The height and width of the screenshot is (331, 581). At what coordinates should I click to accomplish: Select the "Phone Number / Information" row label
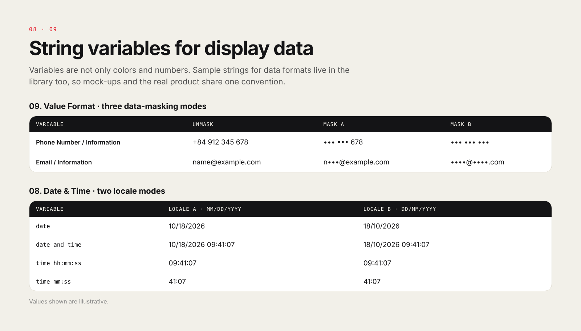pos(78,142)
